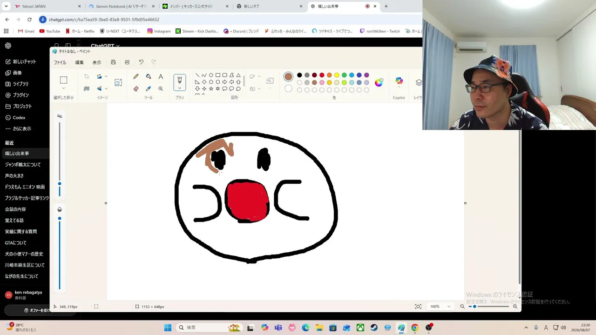Screen dimensions: 596x335
Task: Click the Share icon in Paint
Action: point(127,62)
